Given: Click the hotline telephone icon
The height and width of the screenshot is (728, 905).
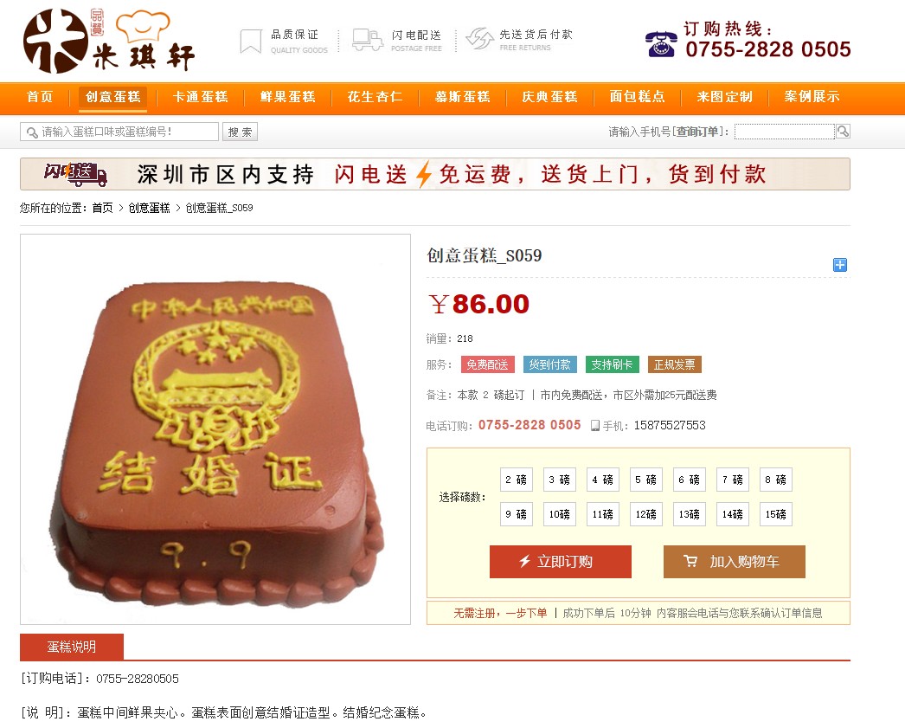Looking at the screenshot, I should pyautogui.click(x=661, y=44).
